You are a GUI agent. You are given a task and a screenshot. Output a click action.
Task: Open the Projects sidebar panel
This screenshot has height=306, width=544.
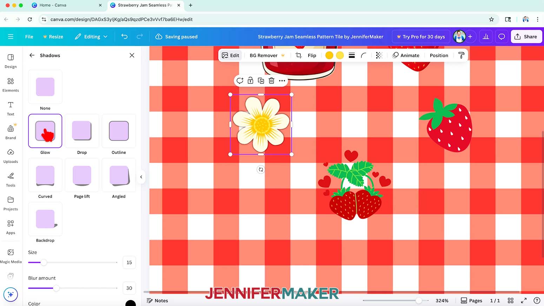11,204
